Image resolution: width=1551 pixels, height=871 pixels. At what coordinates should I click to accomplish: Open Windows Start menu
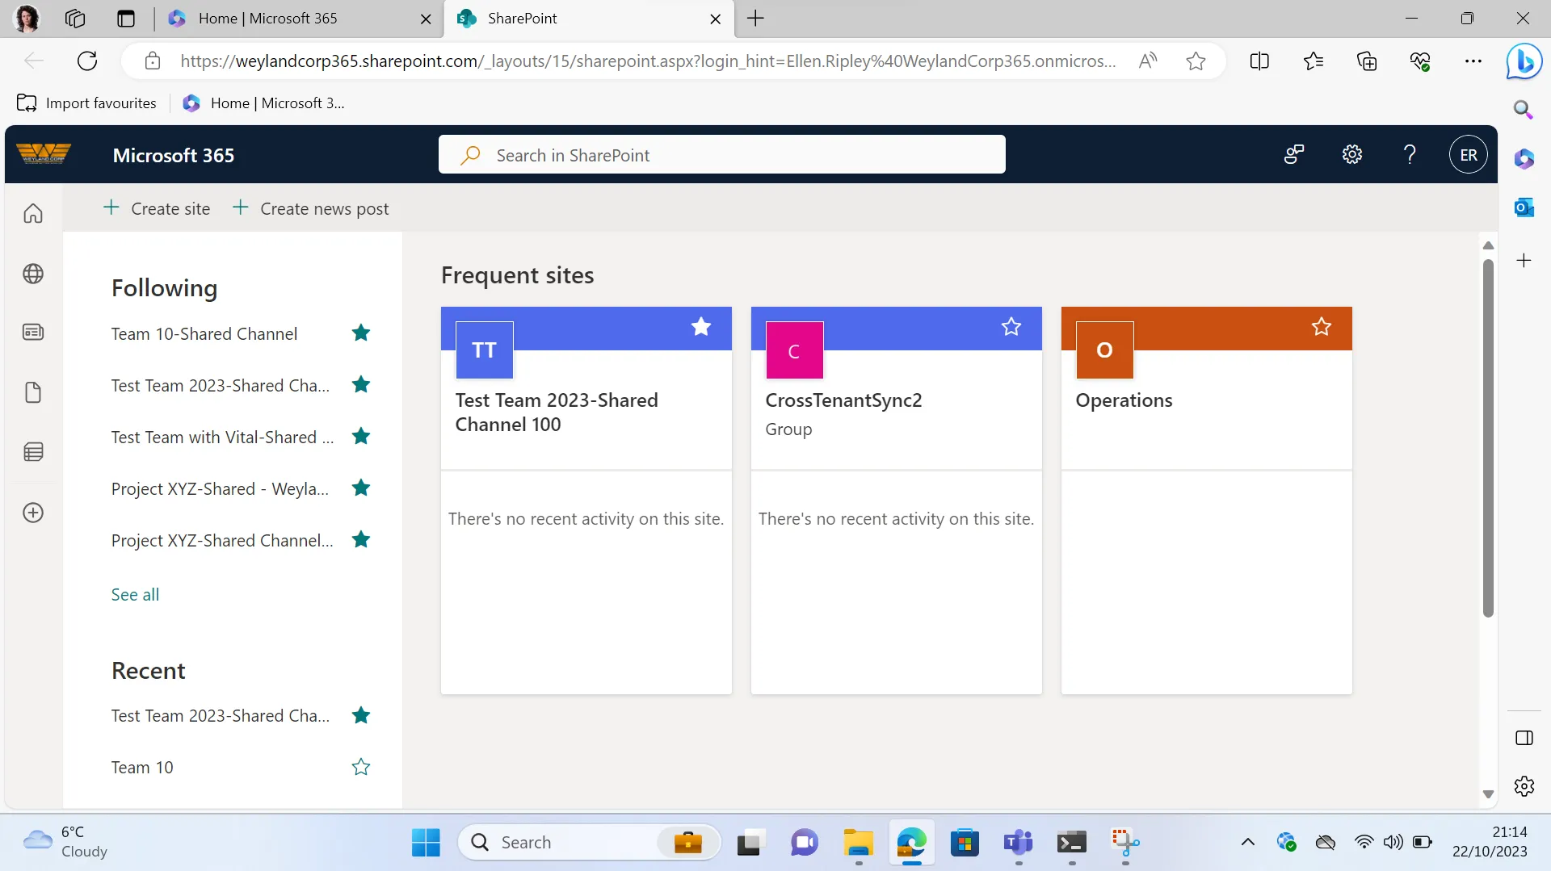(426, 842)
